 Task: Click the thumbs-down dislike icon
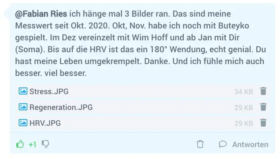click(45, 144)
